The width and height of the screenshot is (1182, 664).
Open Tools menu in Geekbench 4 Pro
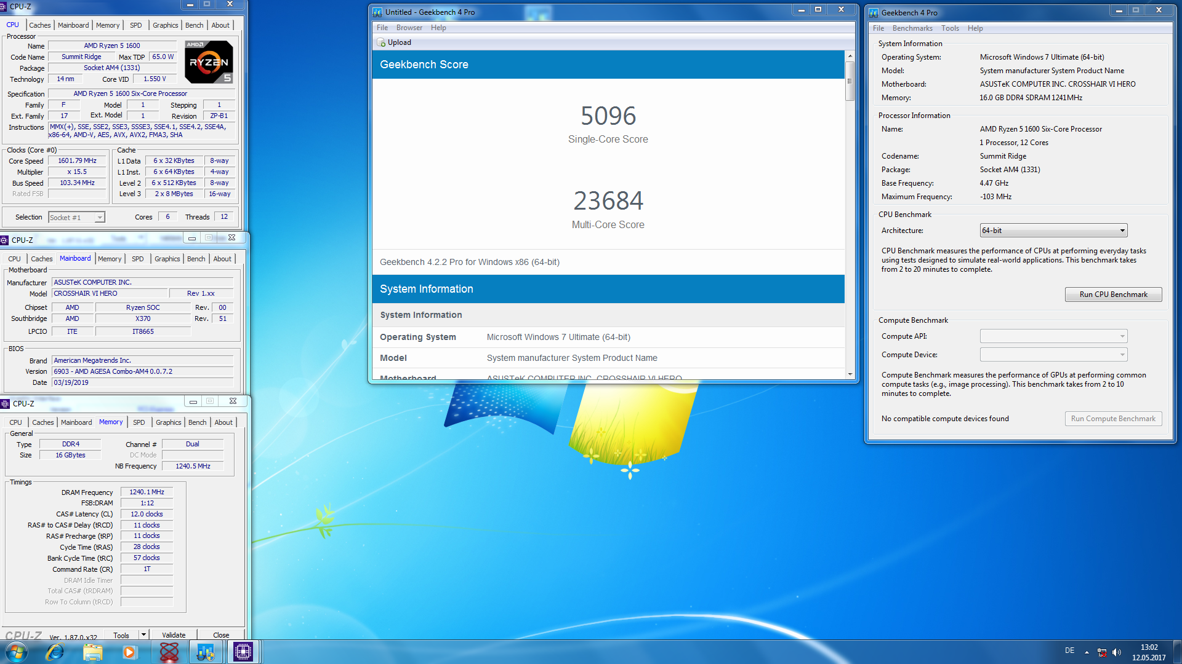(x=950, y=28)
